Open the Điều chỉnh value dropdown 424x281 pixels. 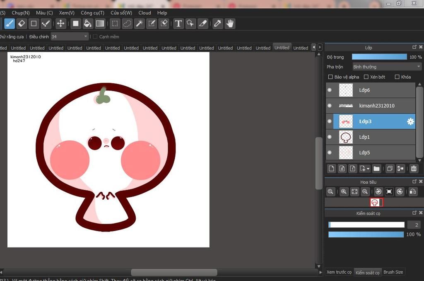(x=70, y=37)
